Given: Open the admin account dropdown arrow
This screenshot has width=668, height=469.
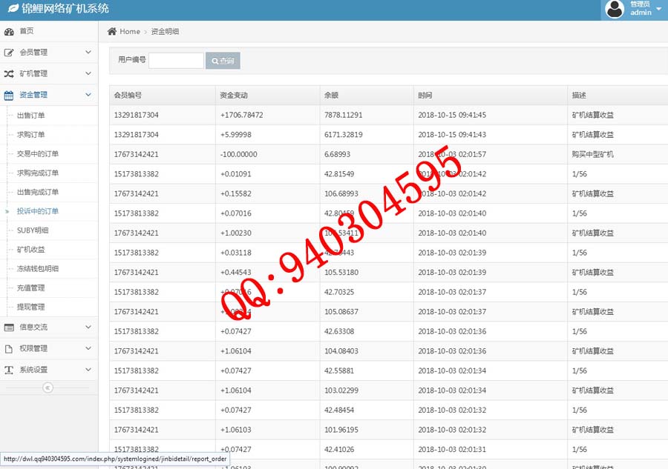Looking at the screenshot, I should click(658, 9).
